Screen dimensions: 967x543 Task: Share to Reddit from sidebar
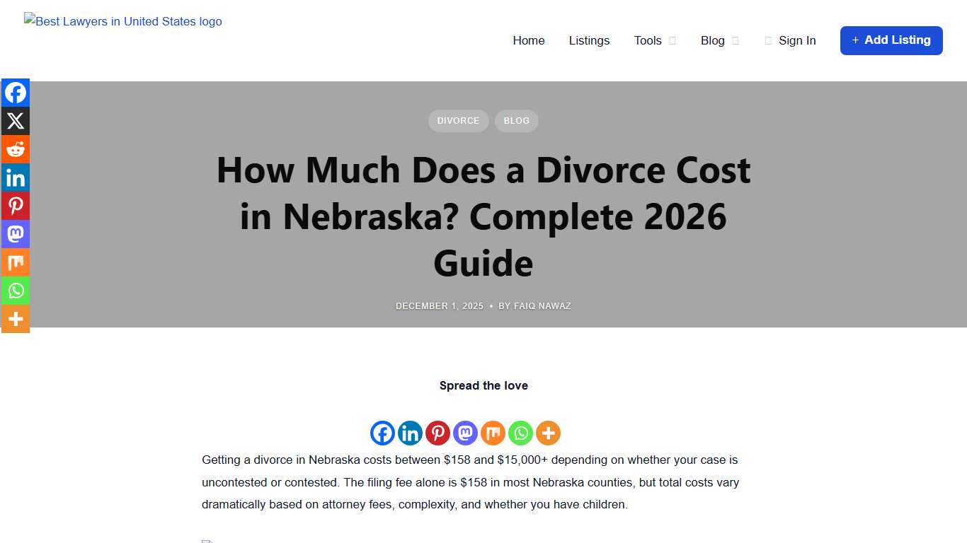(16, 149)
